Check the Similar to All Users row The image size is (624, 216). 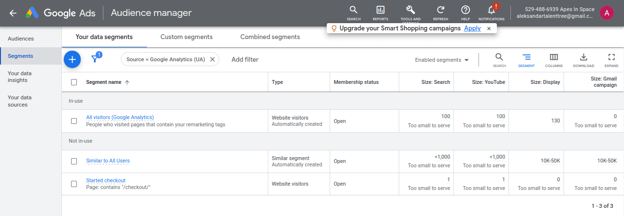click(74, 161)
